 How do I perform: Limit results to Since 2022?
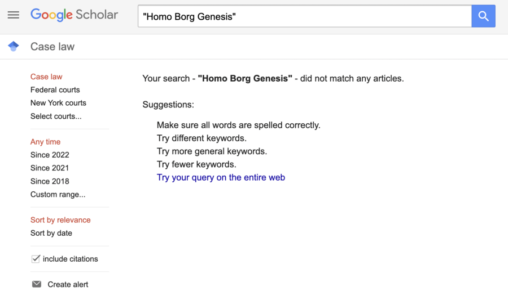[50, 155]
